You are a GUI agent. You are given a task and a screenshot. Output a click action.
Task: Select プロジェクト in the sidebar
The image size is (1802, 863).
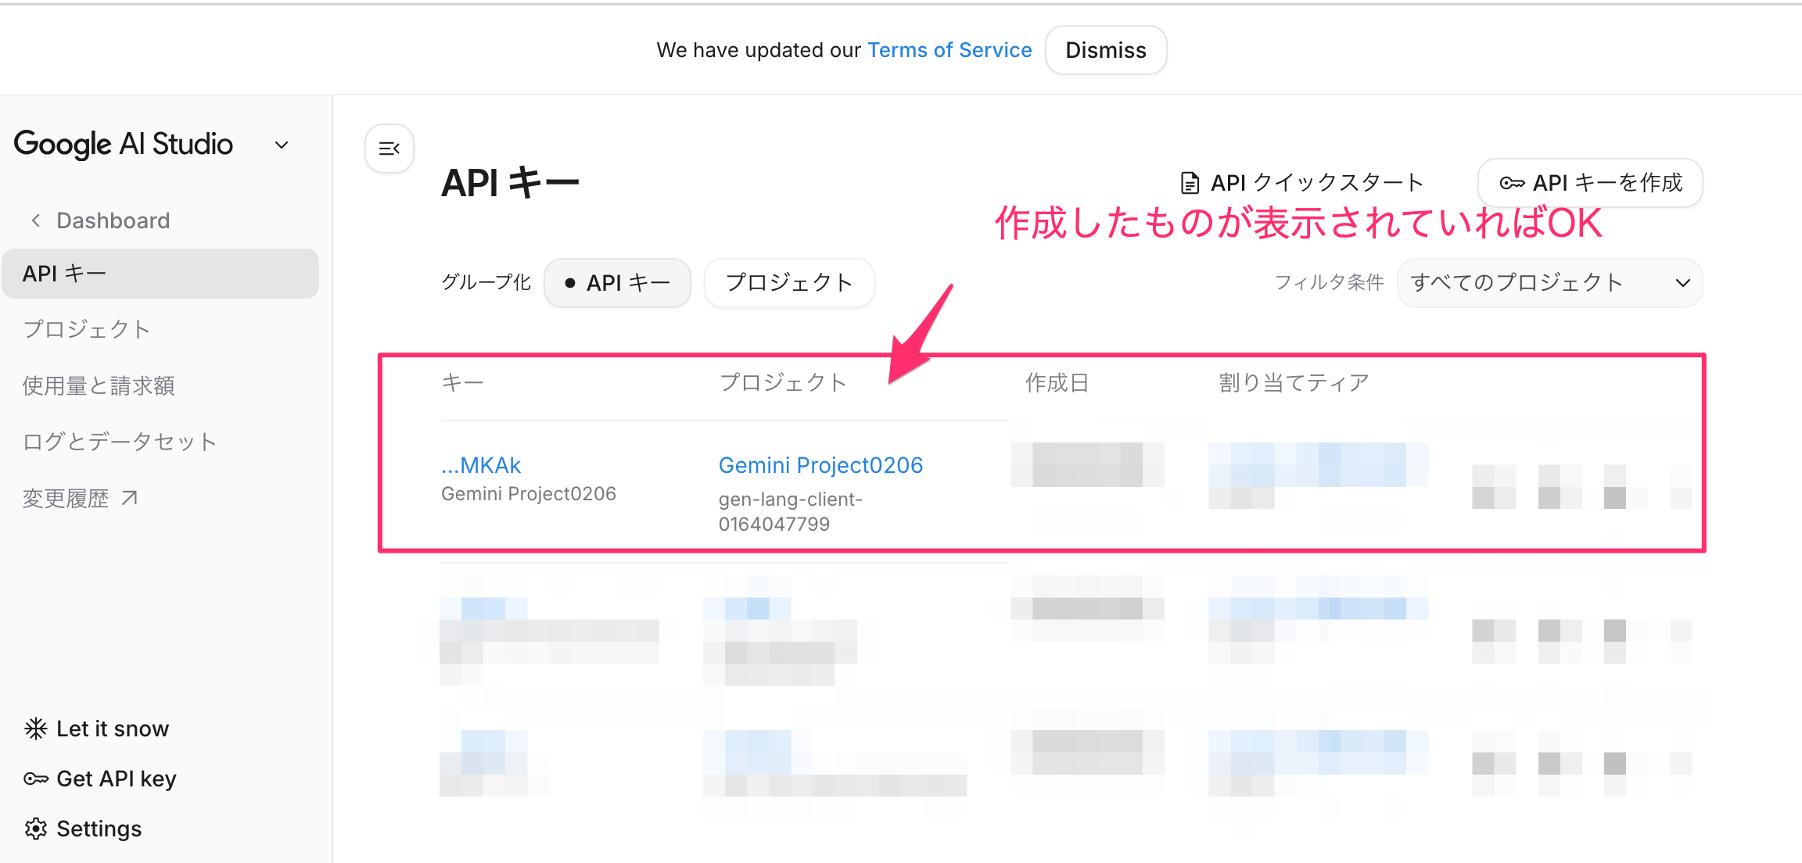tap(87, 329)
